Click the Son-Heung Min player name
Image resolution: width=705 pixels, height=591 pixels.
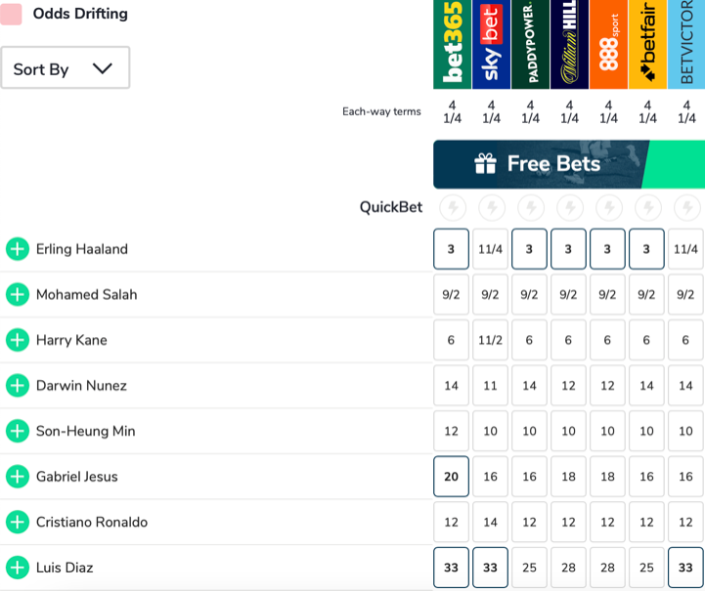85,431
